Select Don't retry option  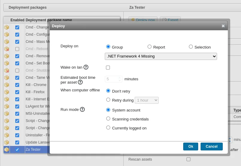point(108,91)
